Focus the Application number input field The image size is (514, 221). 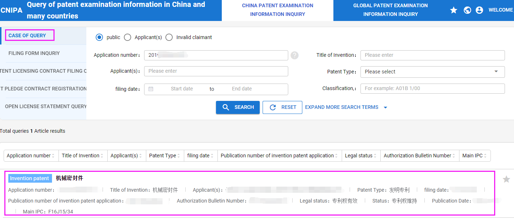(x=216, y=55)
